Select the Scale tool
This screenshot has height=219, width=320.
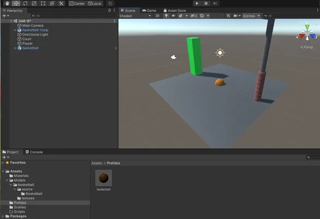pos(34,3)
